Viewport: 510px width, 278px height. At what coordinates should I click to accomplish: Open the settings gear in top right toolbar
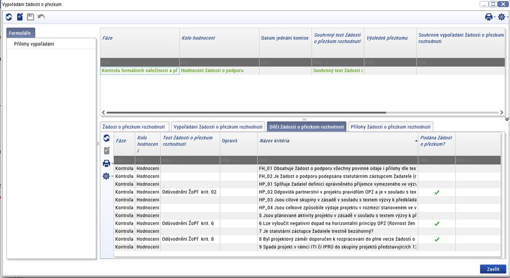[502, 17]
